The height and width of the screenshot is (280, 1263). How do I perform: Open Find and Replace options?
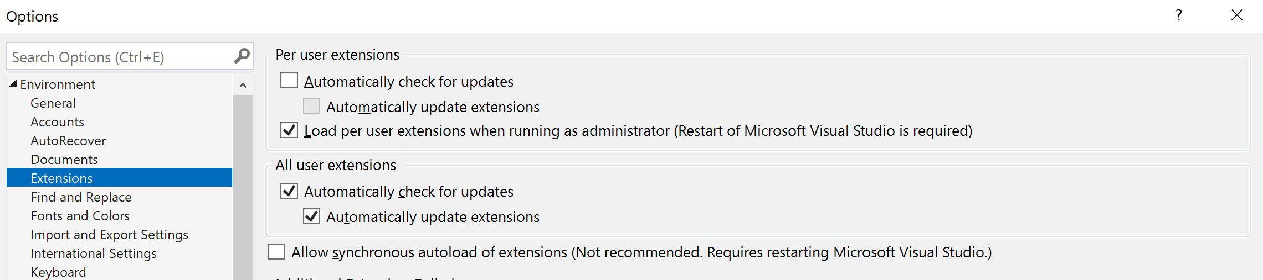pos(81,197)
